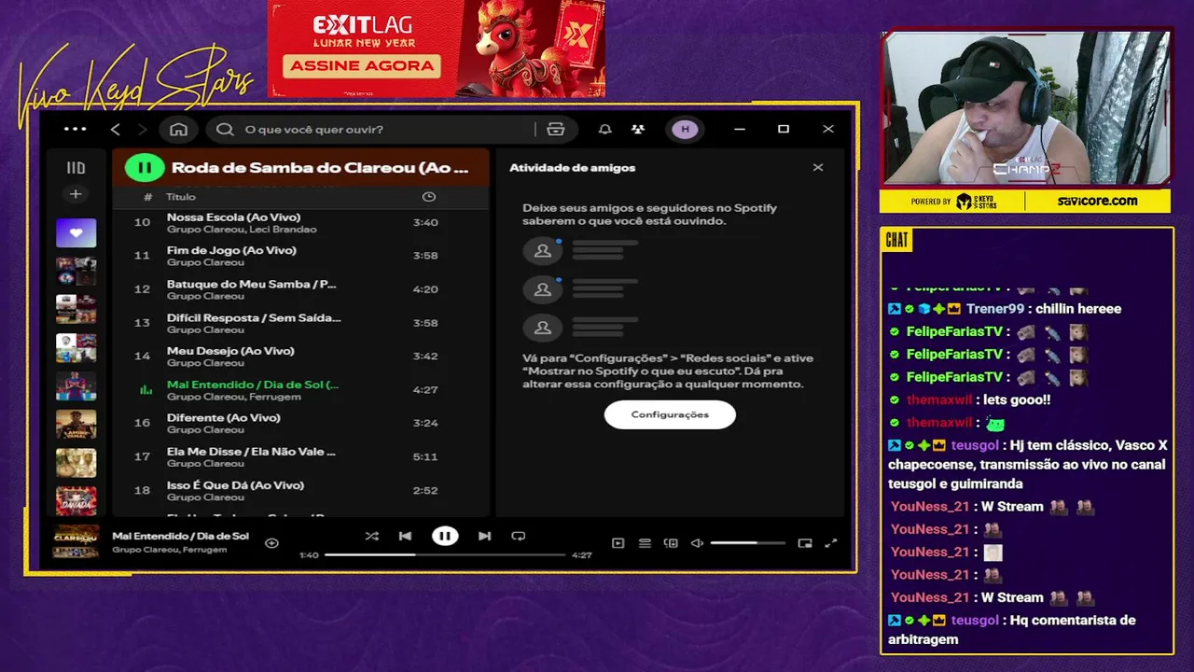
Task: Open the queue icon
Action: (645, 543)
